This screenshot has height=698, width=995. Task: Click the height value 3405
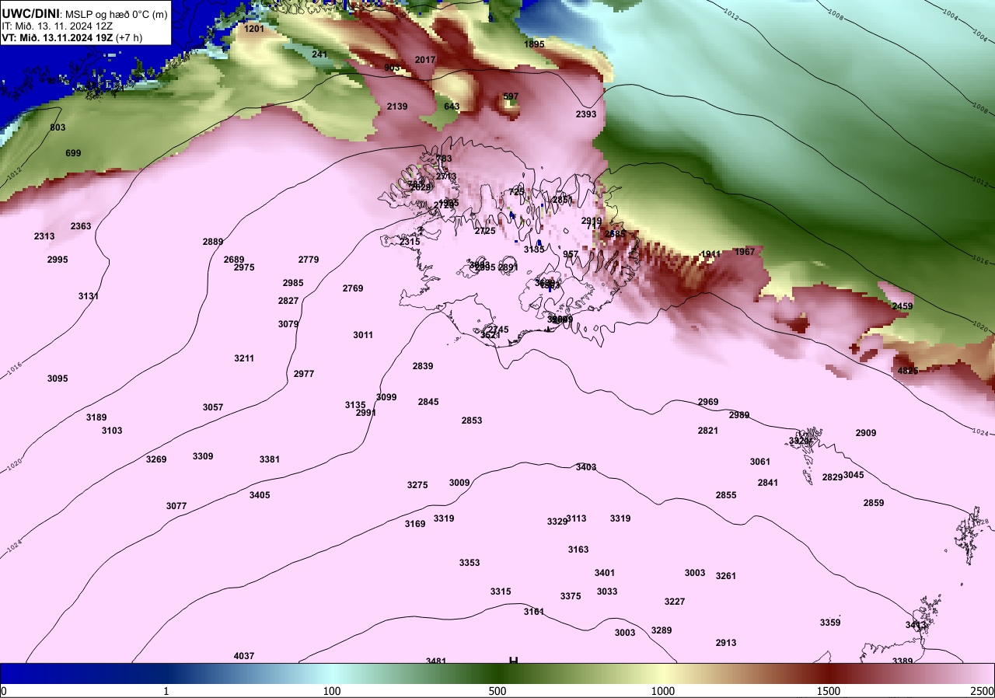[x=260, y=495]
